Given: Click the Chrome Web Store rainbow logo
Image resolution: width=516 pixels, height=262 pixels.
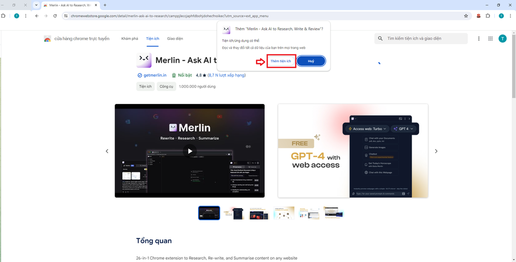Looking at the screenshot, I should 47,39.
